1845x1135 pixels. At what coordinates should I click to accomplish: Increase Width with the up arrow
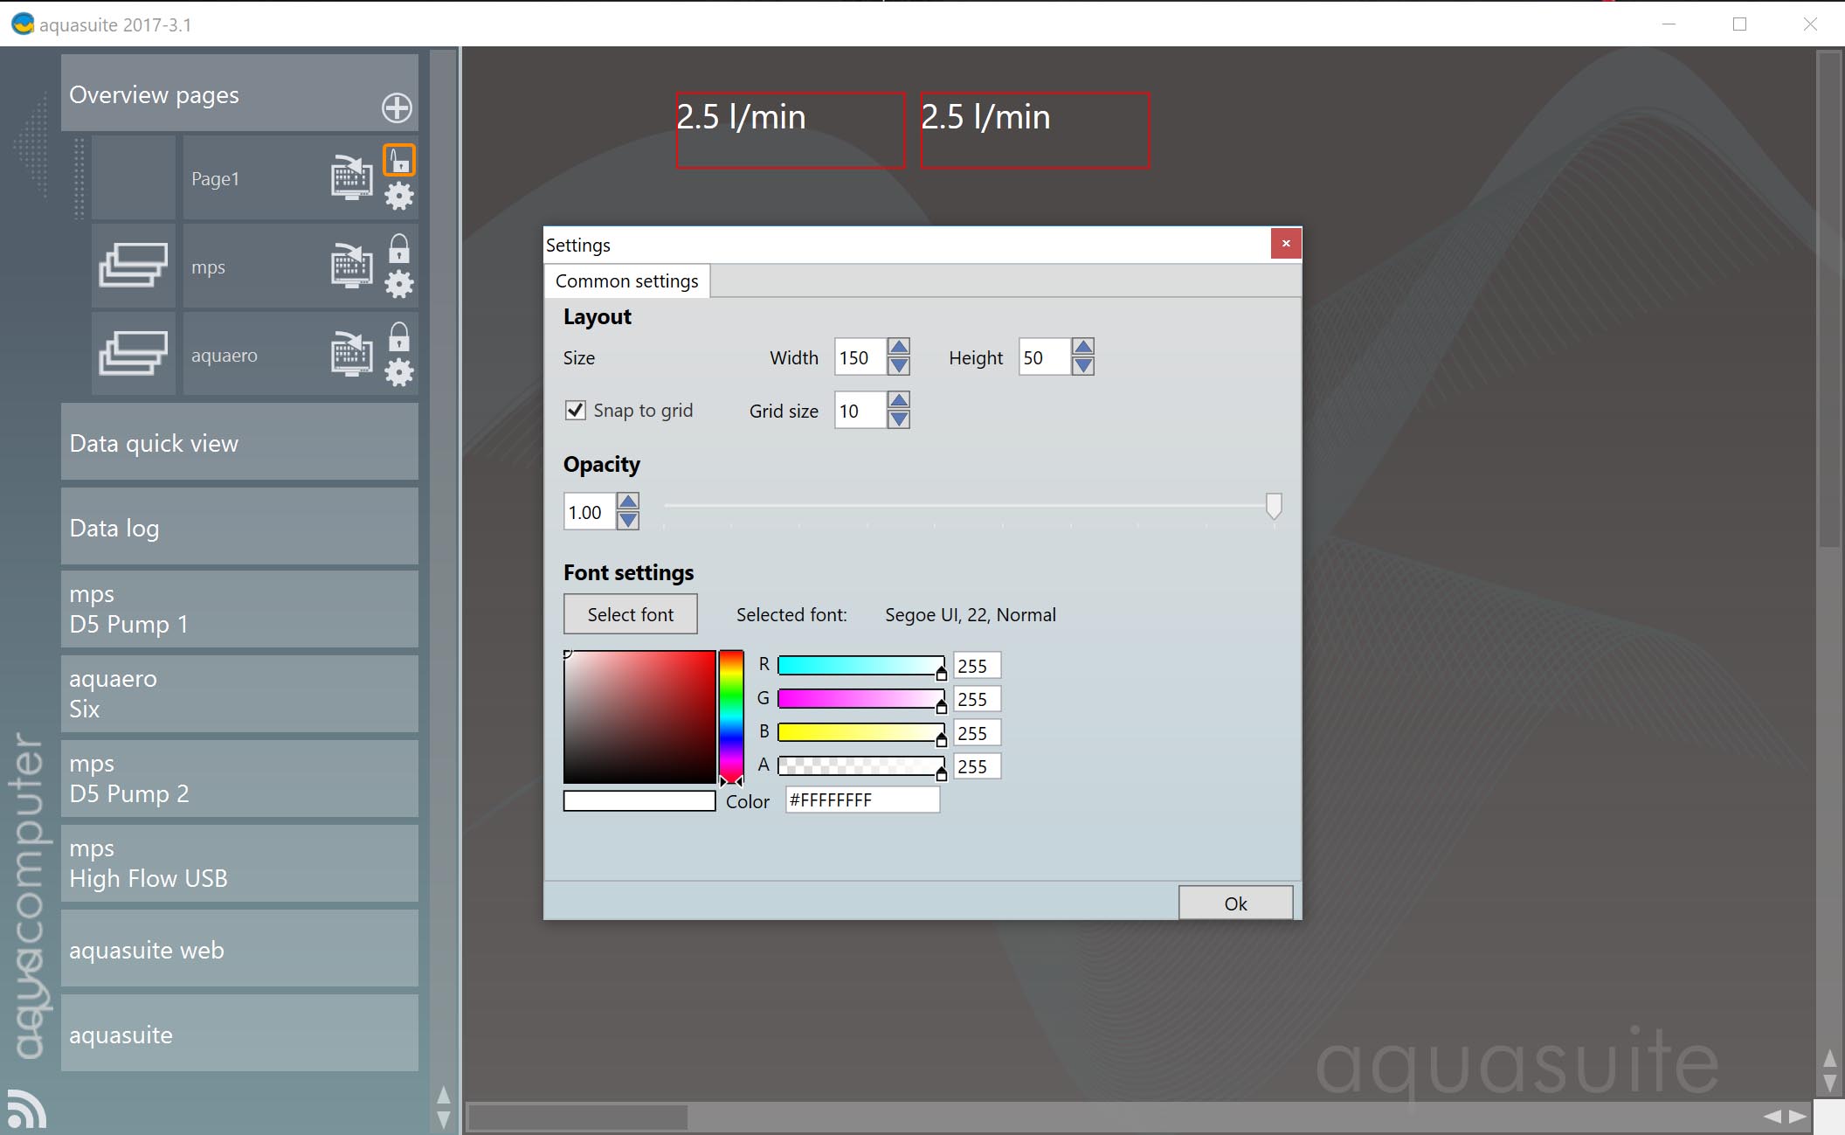[x=898, y=347]
